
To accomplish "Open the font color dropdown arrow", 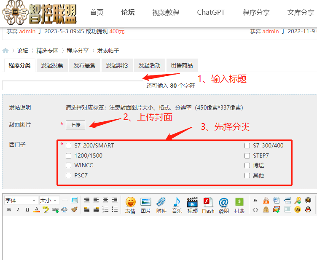I will click(x=37, y=209).
